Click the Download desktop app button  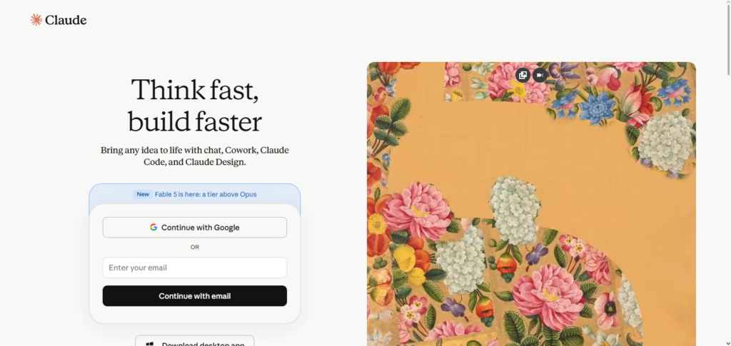click(195, 341)
